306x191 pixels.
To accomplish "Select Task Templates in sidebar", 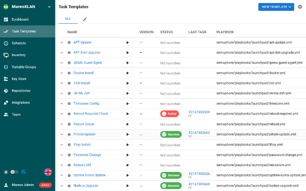I will 28,31.
